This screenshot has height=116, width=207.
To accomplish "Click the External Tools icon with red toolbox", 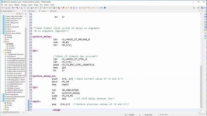I will [x=59, y=8].
